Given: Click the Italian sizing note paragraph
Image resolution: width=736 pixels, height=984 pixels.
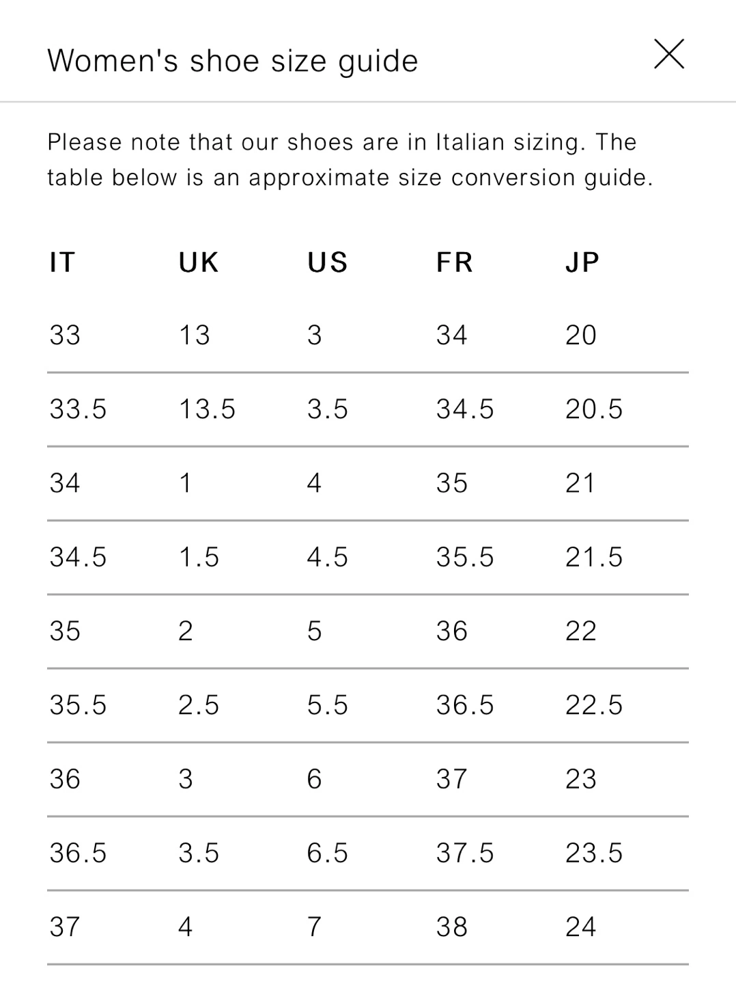Looking at the screenshot, I should pos(350,160).
